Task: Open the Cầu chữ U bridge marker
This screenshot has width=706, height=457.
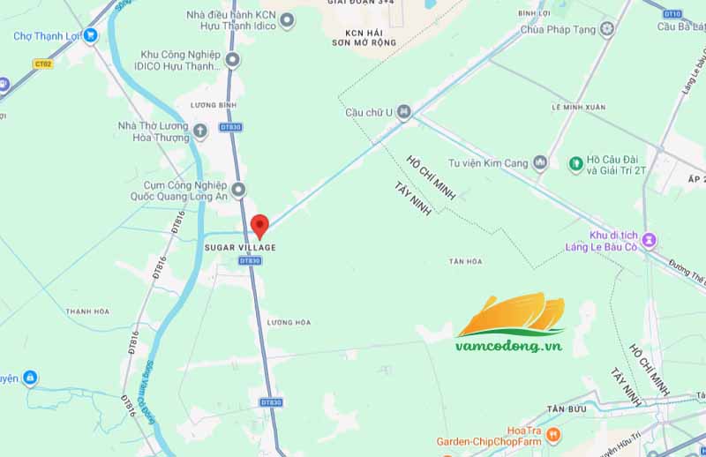Action: click(404, 111)
